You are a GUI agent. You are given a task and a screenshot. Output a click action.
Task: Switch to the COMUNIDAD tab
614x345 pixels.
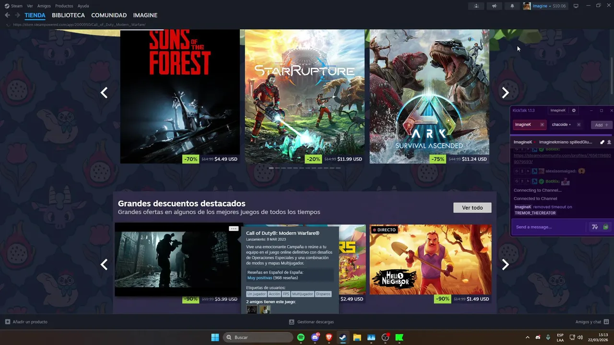[109, 15]
